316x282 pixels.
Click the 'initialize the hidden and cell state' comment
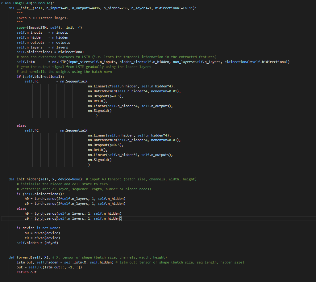click(62, 184)
